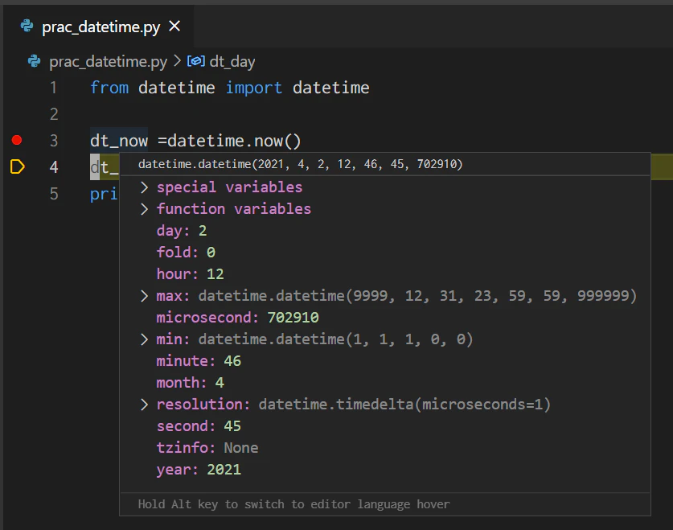
Task: Open the dt_day breadcrumb symbol
Action: (x=232, y=62)
